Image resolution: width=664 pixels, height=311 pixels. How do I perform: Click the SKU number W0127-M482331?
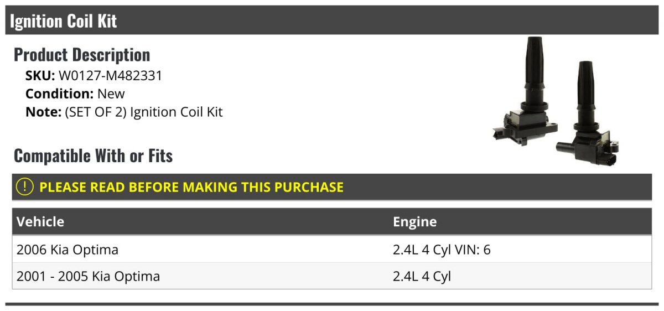(x=111, y=75)
